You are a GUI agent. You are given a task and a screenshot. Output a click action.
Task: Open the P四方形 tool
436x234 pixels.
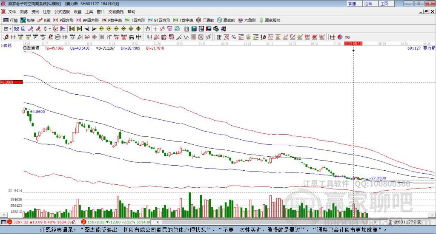[x=63, y=20]
